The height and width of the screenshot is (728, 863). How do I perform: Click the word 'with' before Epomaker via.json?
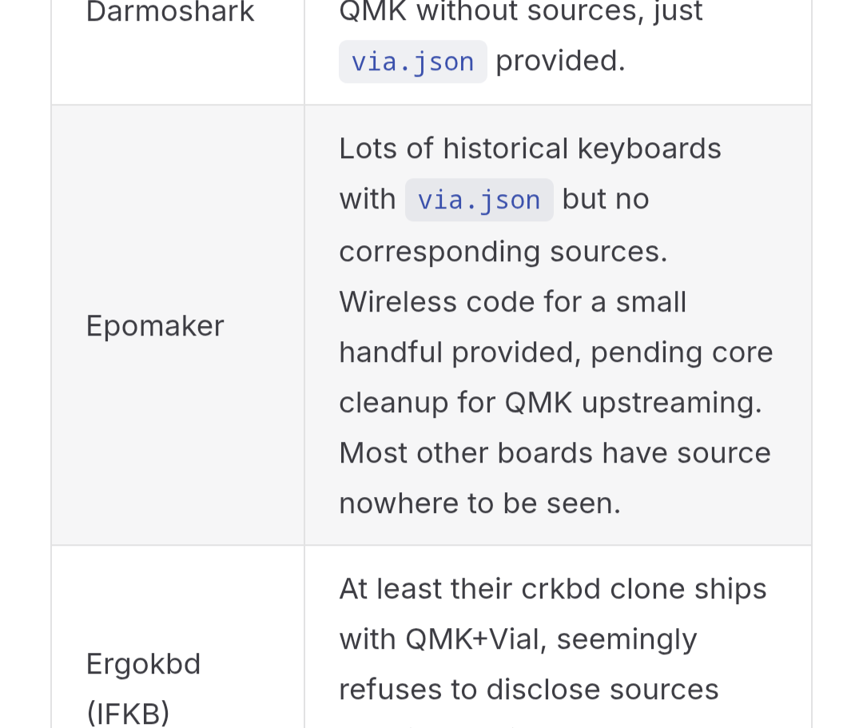tap(367, 200)
